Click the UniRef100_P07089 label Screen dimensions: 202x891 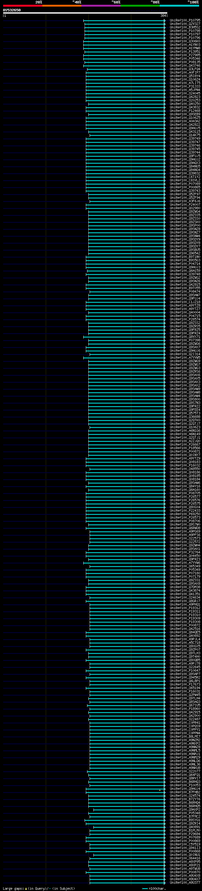pyautogui.click(x=185, y=184)
